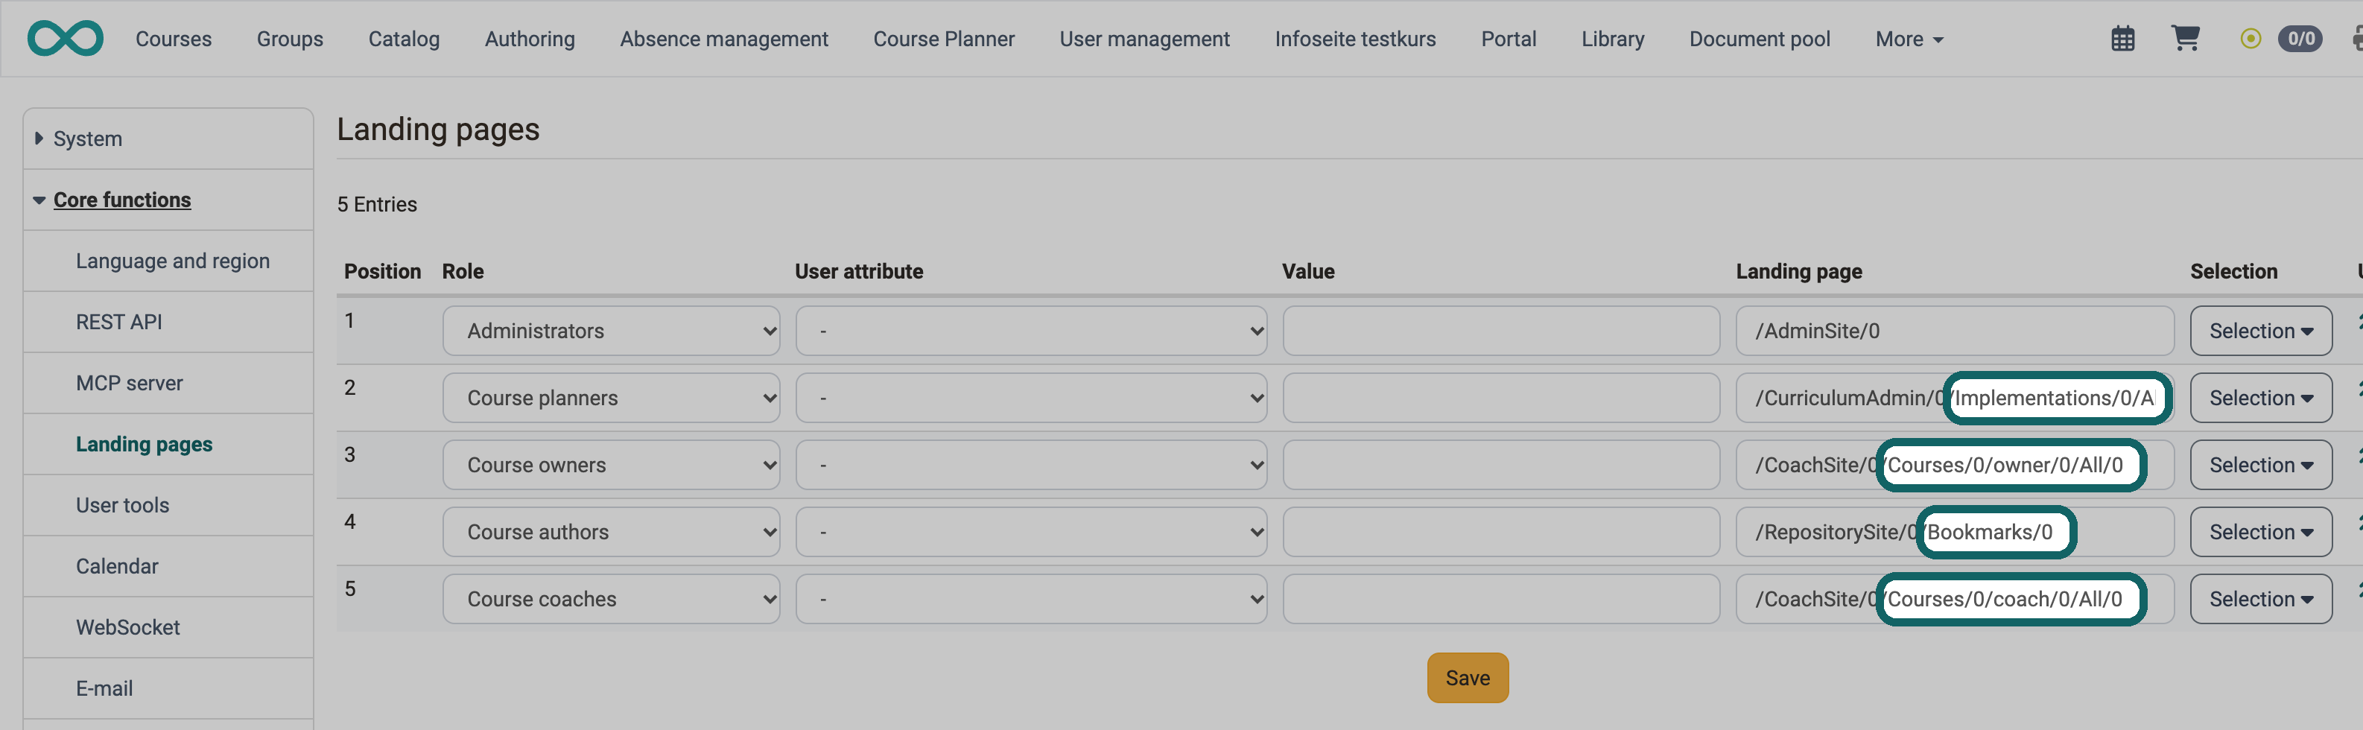This screenshot has height=730, width=2363.
Task: Open user attribute dropdown in Course owners row
Action: point(1031,465)
